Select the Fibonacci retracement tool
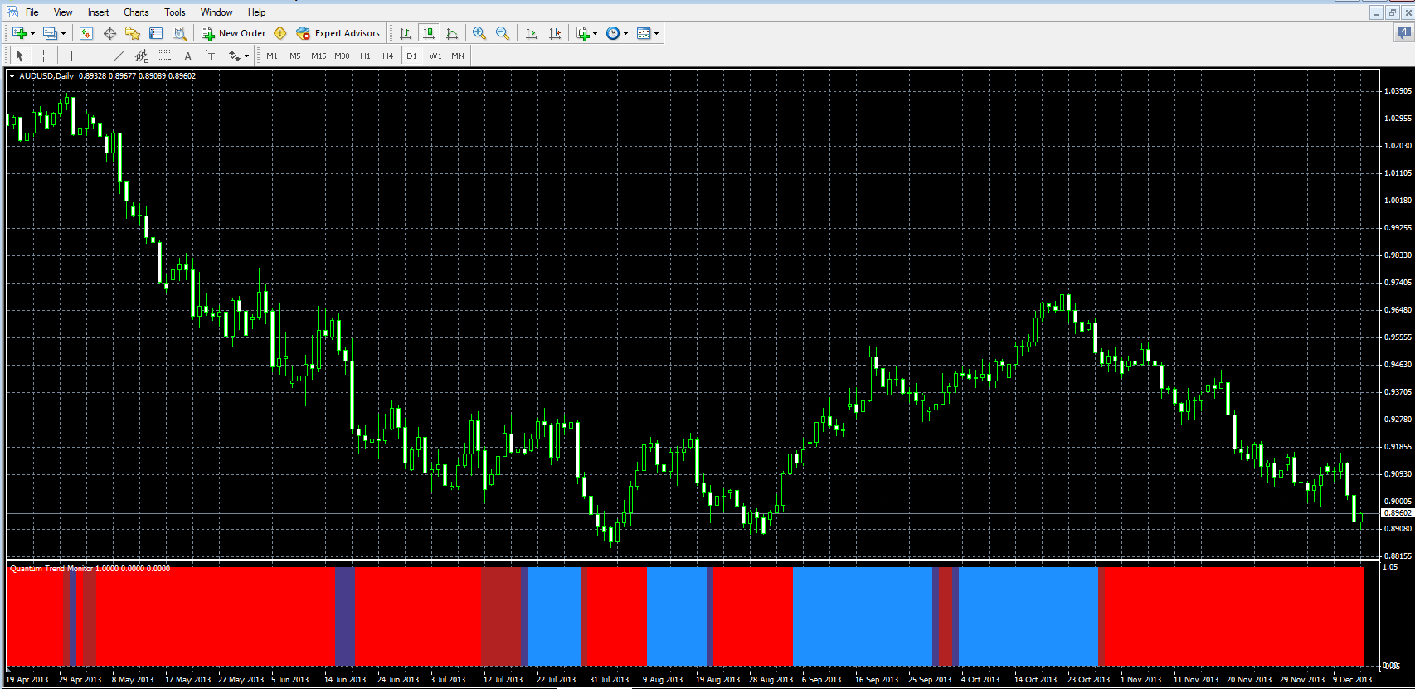The image size is (1415, 689). tap(165, 56)
